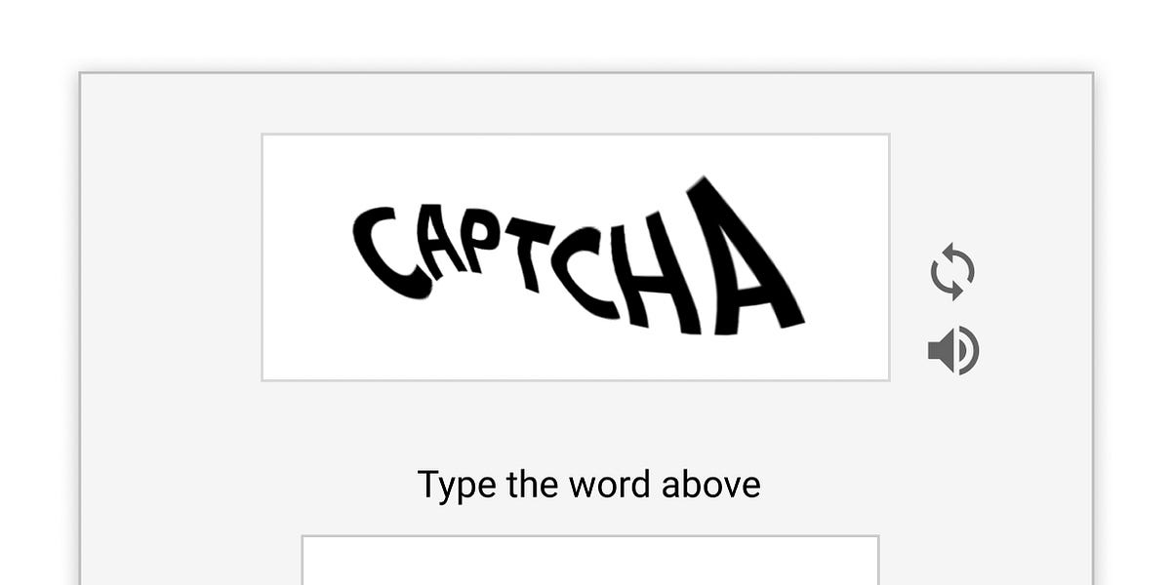This screenshot has height=585, width=1171.
Task: Select the 'Type the word above' instruction label
Action: [x=589, y=485]
